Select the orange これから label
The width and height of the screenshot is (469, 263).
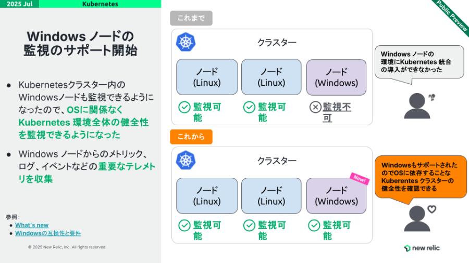191,137
